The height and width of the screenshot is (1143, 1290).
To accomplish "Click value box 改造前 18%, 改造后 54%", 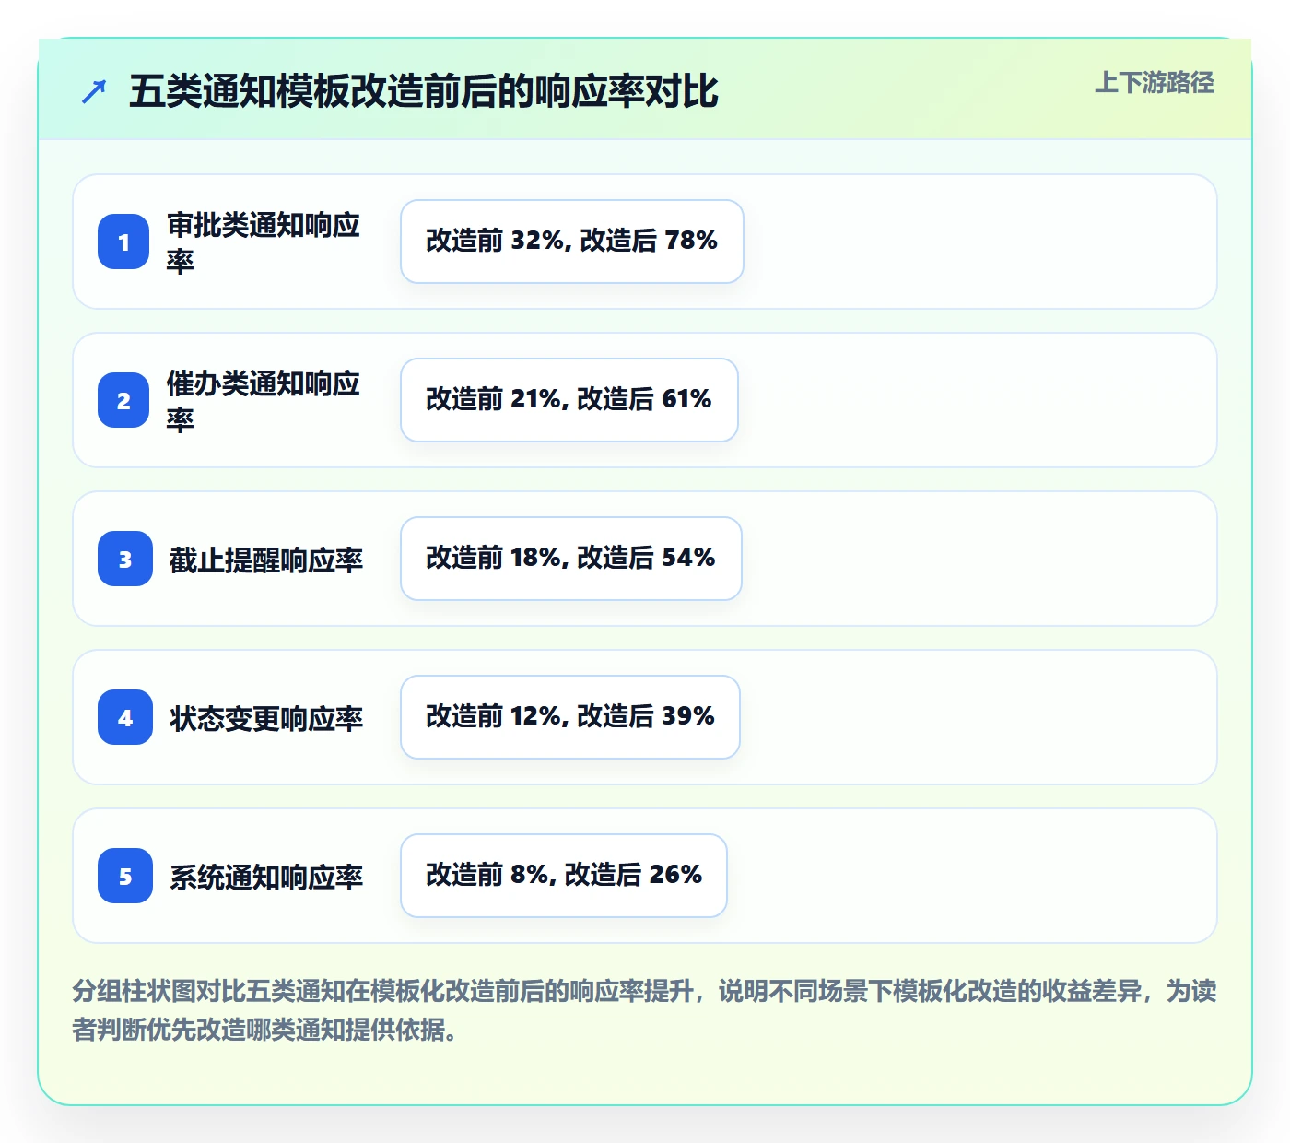I will [571, 559].
